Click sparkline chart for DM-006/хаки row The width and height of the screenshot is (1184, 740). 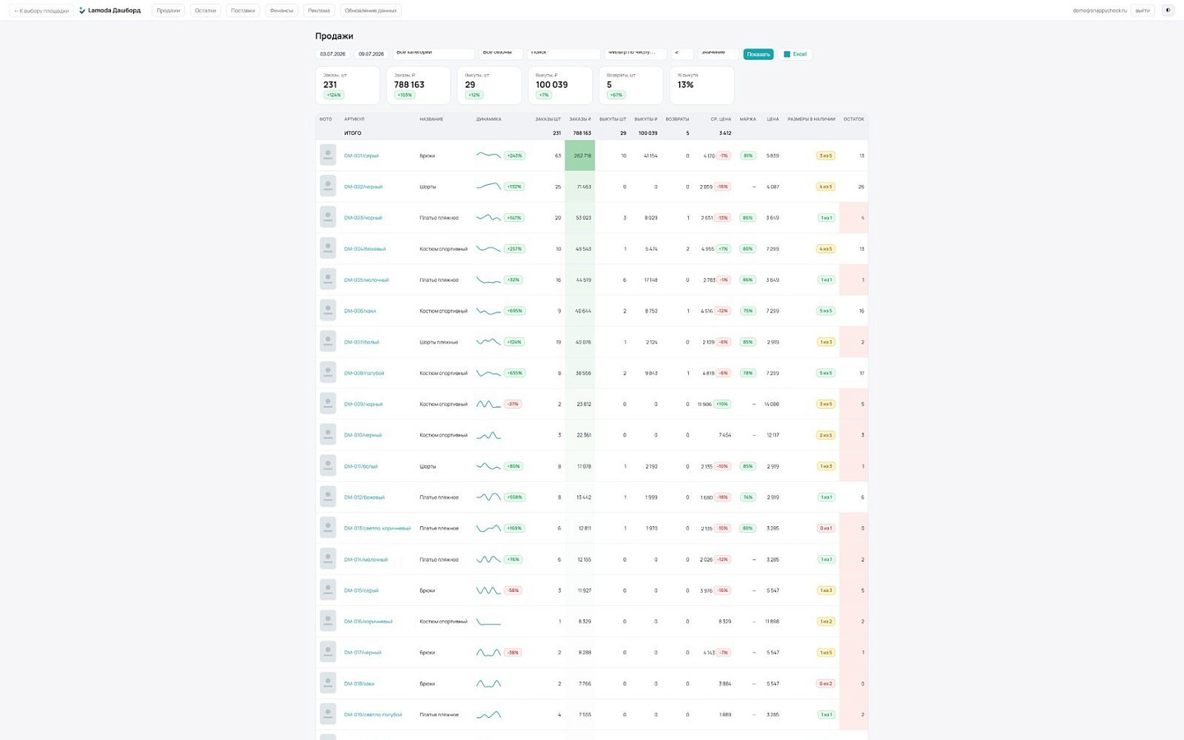pyautogui.click(x=488, y=311)
